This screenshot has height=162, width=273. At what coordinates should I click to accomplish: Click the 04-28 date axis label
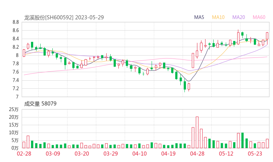(x=197, y=154)
